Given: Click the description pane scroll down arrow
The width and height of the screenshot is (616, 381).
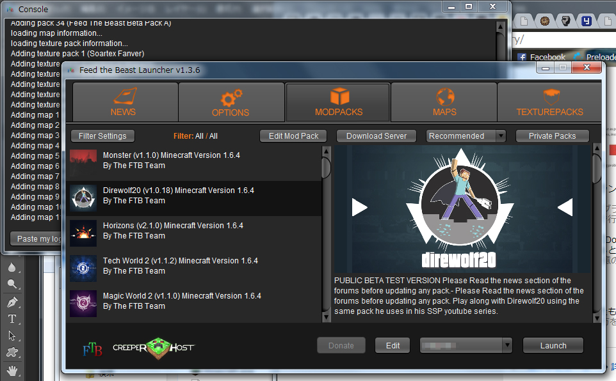Looking at the screenshot, I should [x=597, y=318].
